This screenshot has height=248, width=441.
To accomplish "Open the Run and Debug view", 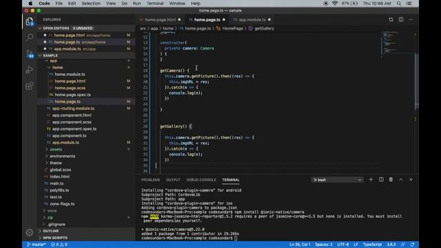I will point(30,70).
